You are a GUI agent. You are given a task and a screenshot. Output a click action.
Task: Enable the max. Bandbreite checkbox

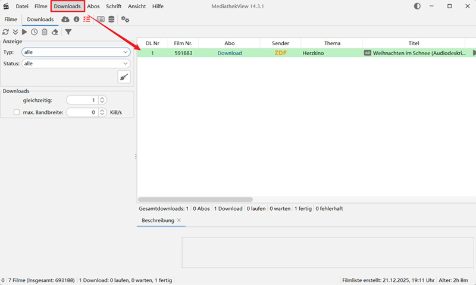[17, 112]
